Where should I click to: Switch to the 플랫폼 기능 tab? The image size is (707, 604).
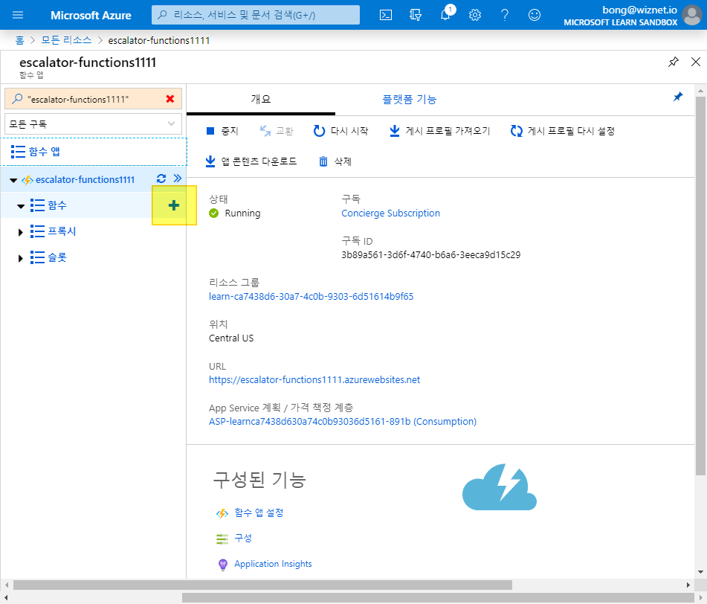[410, 99]
